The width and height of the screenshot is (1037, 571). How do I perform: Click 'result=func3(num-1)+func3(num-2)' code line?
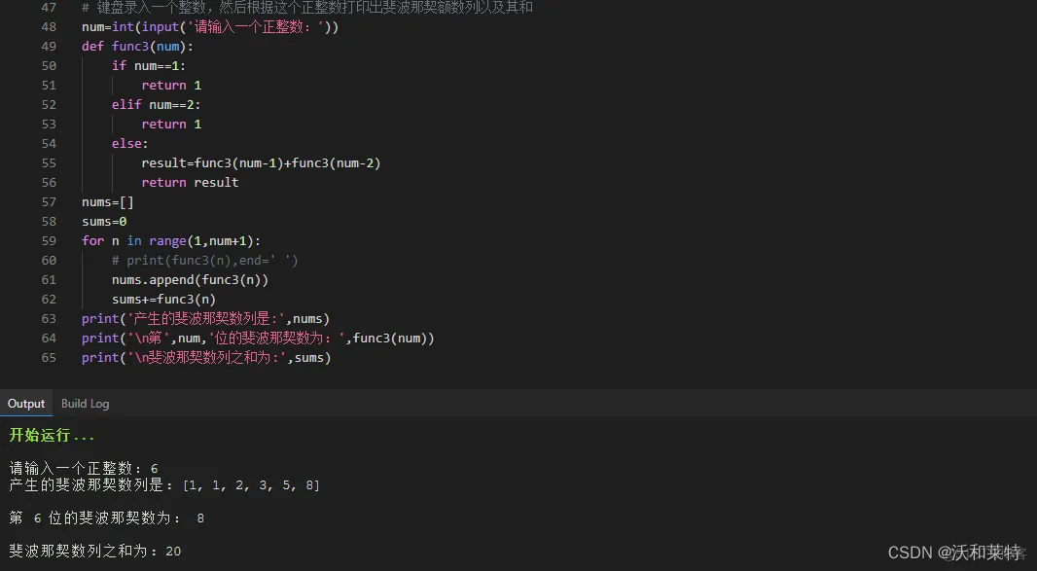click(x=262, y=162)
